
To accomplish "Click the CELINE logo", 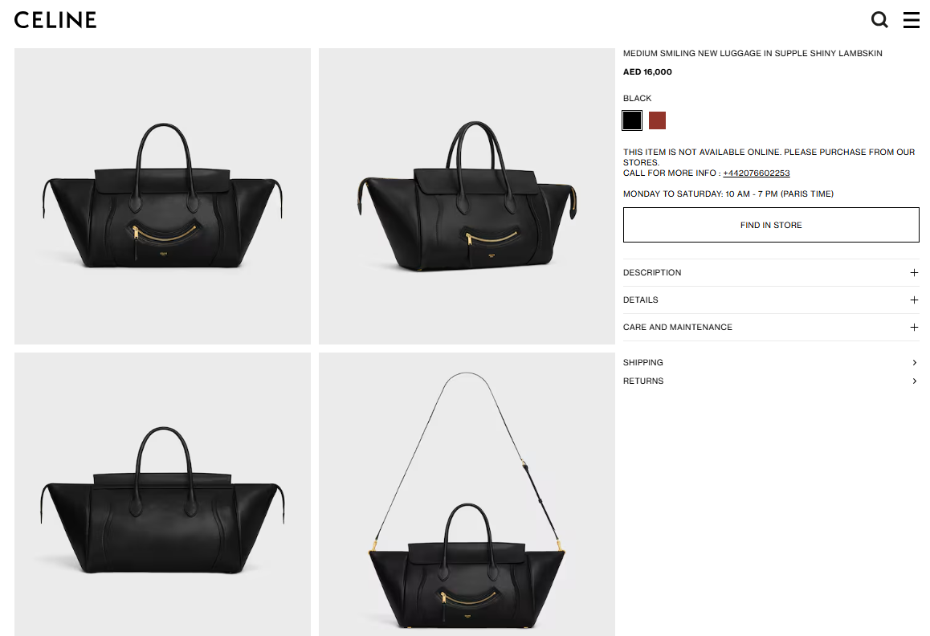I will (55, 20).
